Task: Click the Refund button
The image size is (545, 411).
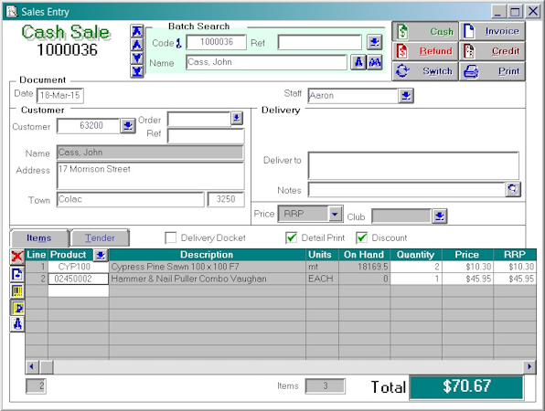Action: [x=425, y=51]
